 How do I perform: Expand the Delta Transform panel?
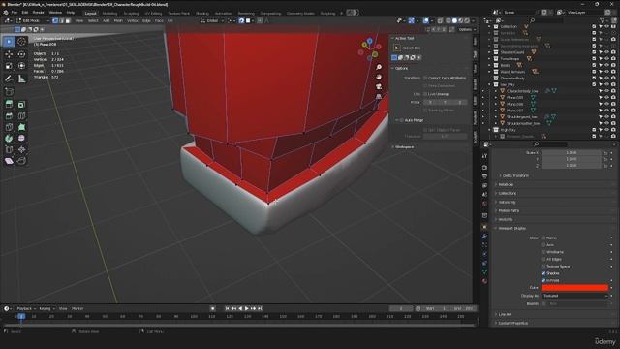[x=515, y=175]
